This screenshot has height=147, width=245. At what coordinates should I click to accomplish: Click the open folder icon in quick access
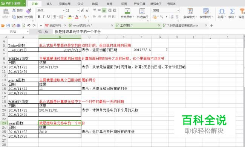tap(3, 26)
